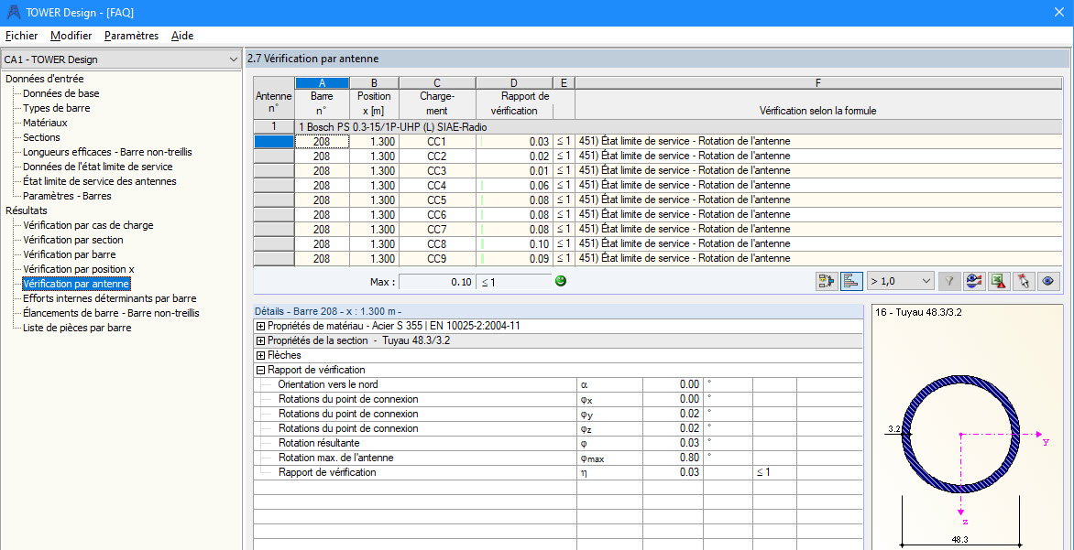Click the TOWER Design app icon in title bar
Image resolution: width=1074 pixels, height=550 pixels.
pyautogui.click(x=12, y=12)
